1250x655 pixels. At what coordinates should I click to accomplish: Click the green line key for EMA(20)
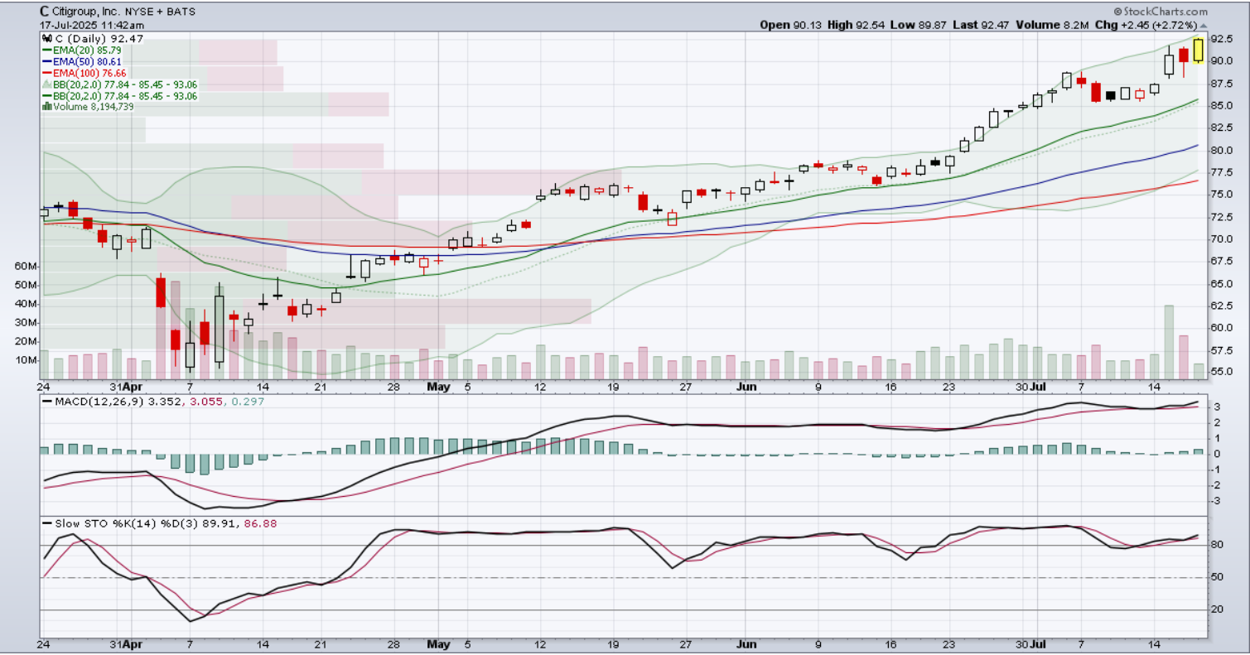point(46,50)
